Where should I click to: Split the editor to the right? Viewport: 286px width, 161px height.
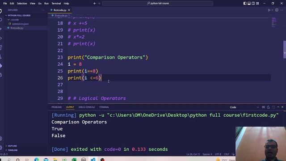277,10
